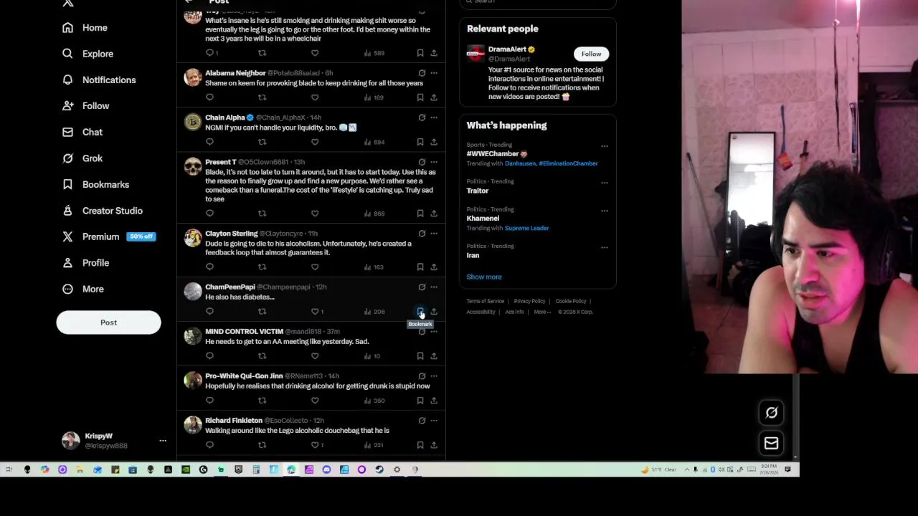This screenshot has height=516, width=918.
Task: Bookmark ChamPeenPapi's reply
Action: click(420, 312)
